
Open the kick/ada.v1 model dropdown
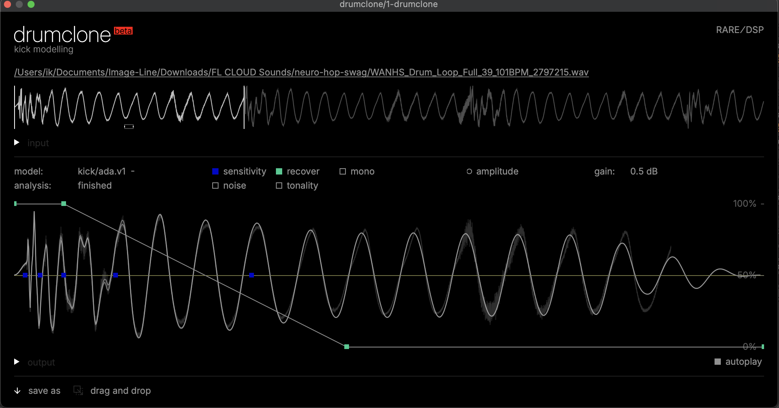coord(106,171)
